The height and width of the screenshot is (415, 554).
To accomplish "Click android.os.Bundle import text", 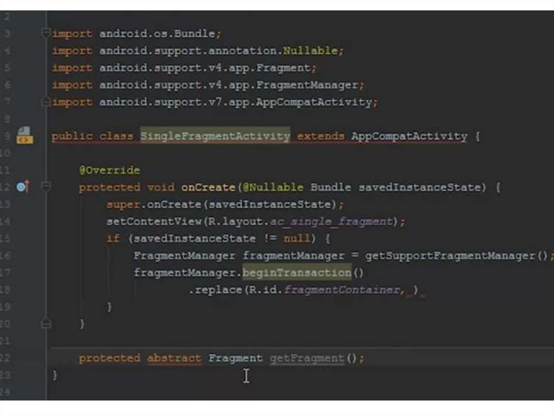I will pos(157,34).
